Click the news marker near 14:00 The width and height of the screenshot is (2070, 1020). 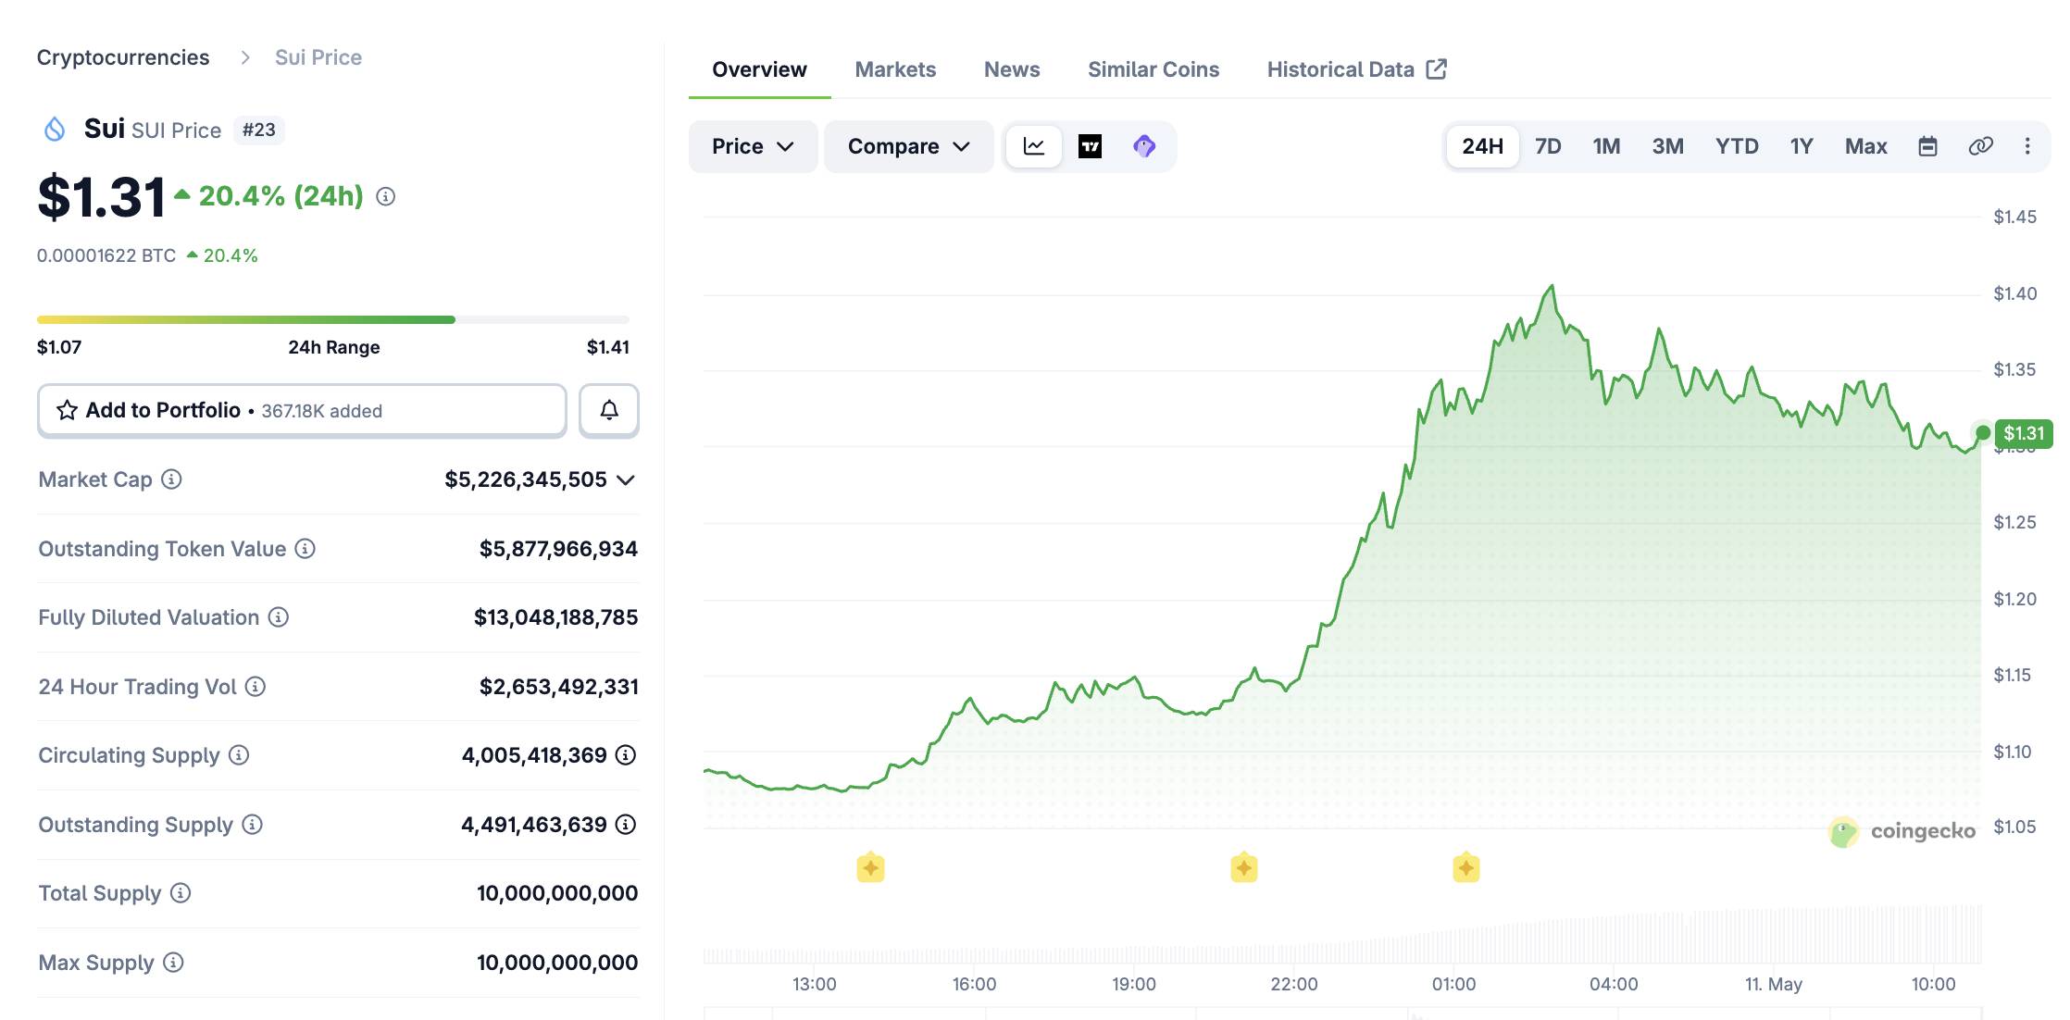[870, 867]
